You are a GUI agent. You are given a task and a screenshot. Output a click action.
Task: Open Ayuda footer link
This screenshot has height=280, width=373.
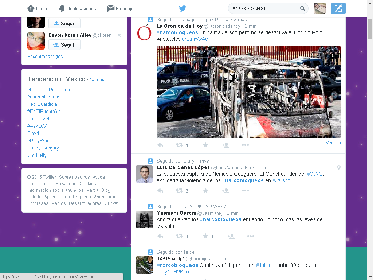(99, 177)
